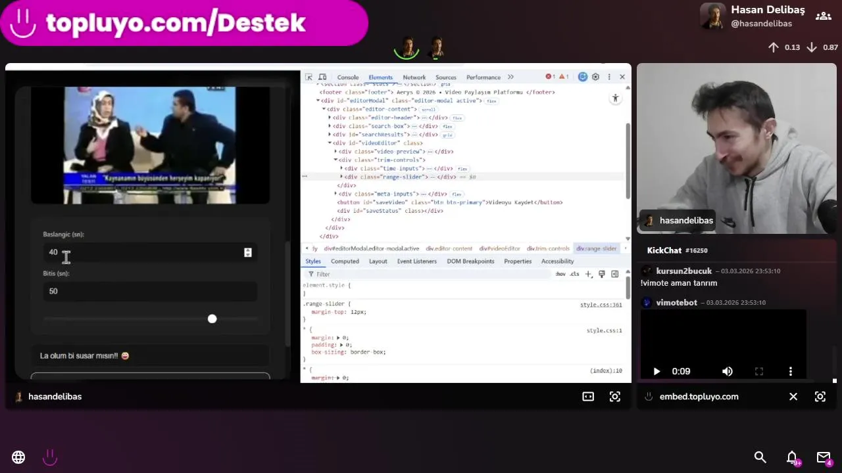Collapse the div#videoEditor node
842x473 pixels.
(330, 143)
